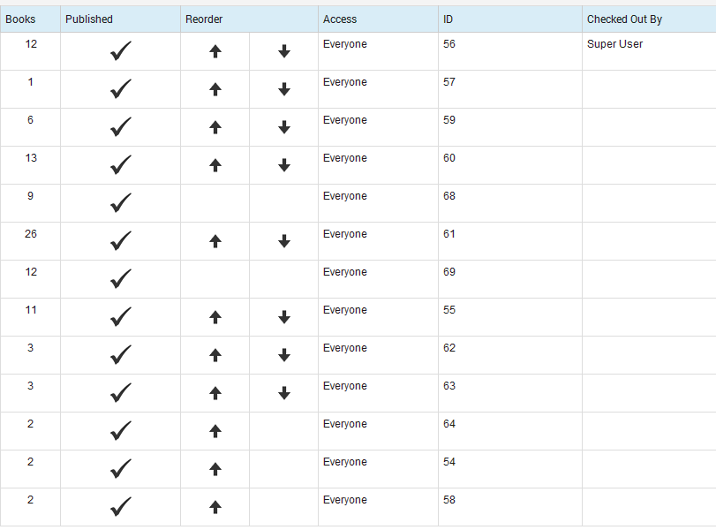716x530 pixels.
Task: Move down the row with ID 62
Action: [x=284, y=354]
